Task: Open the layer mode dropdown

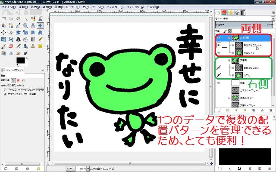Action: tap(273, 18)
